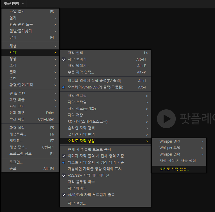Open the 팟플레이어 title menu dropdown
Image resolution: width=215 pixels, height=212 pixels.
[x=14, y=4]
